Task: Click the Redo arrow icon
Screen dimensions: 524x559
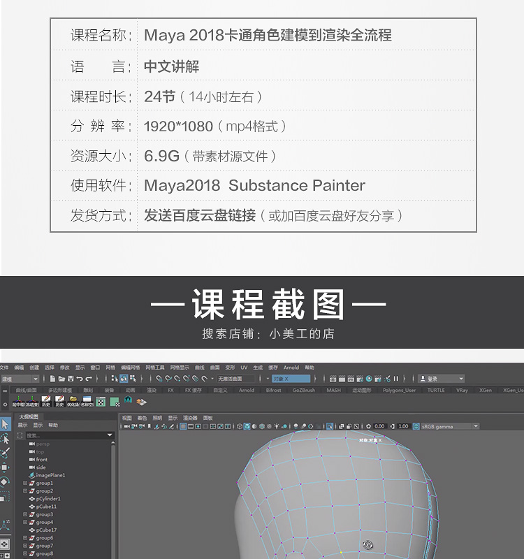Action: (x=89, y=379)
